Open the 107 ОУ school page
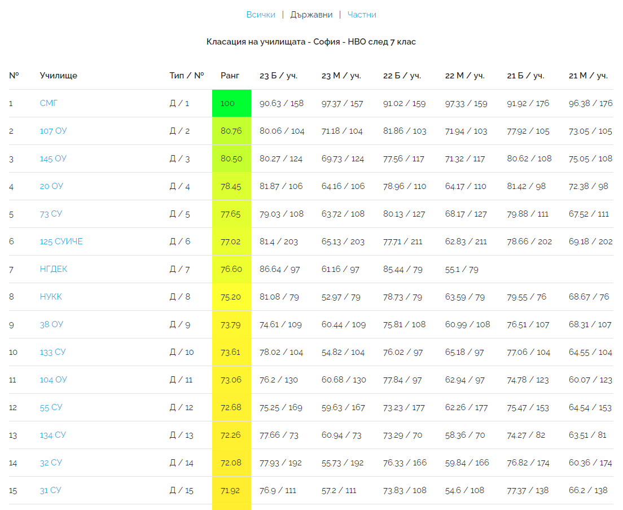 pyautogui.click(x=54, y=131)
